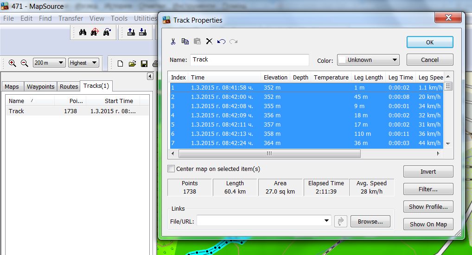Sort track points by Elevation column header
This screenshot has height=255, width=472.
[275, 78]
